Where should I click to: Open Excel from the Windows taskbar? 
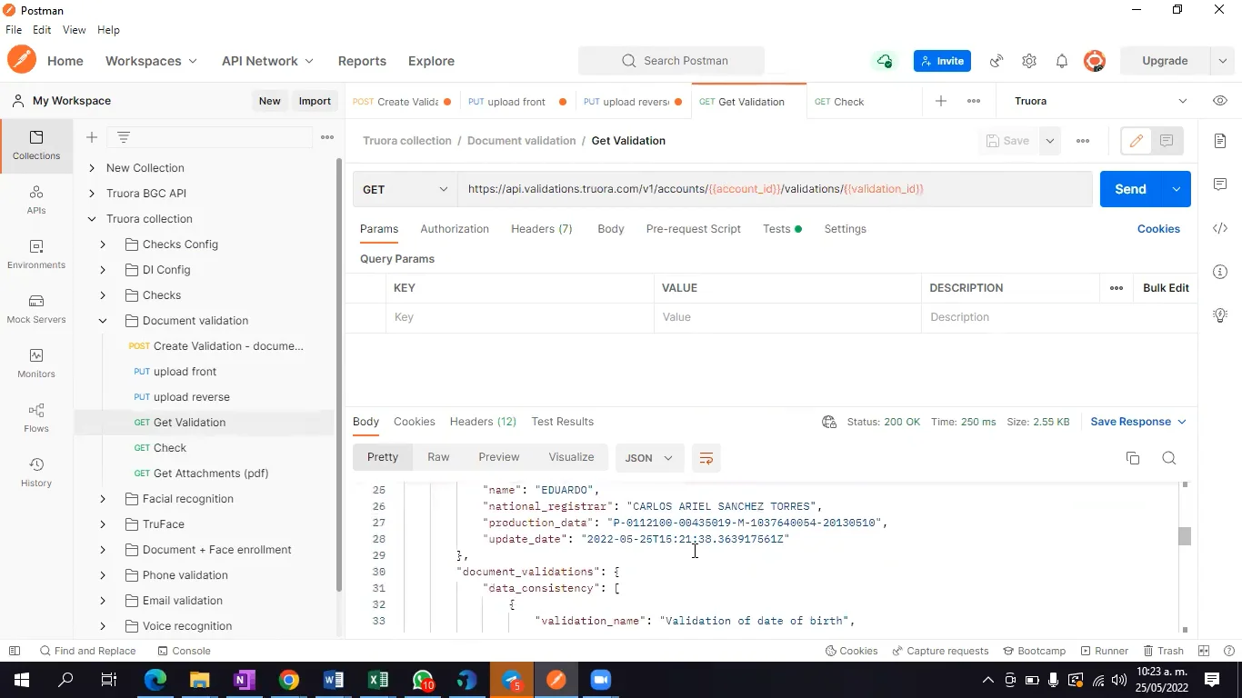378,680
